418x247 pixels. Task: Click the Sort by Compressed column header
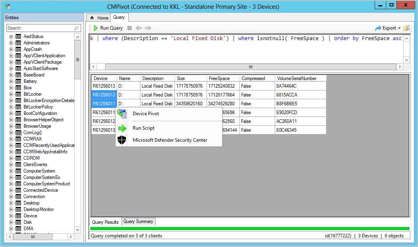coord(257,78)
